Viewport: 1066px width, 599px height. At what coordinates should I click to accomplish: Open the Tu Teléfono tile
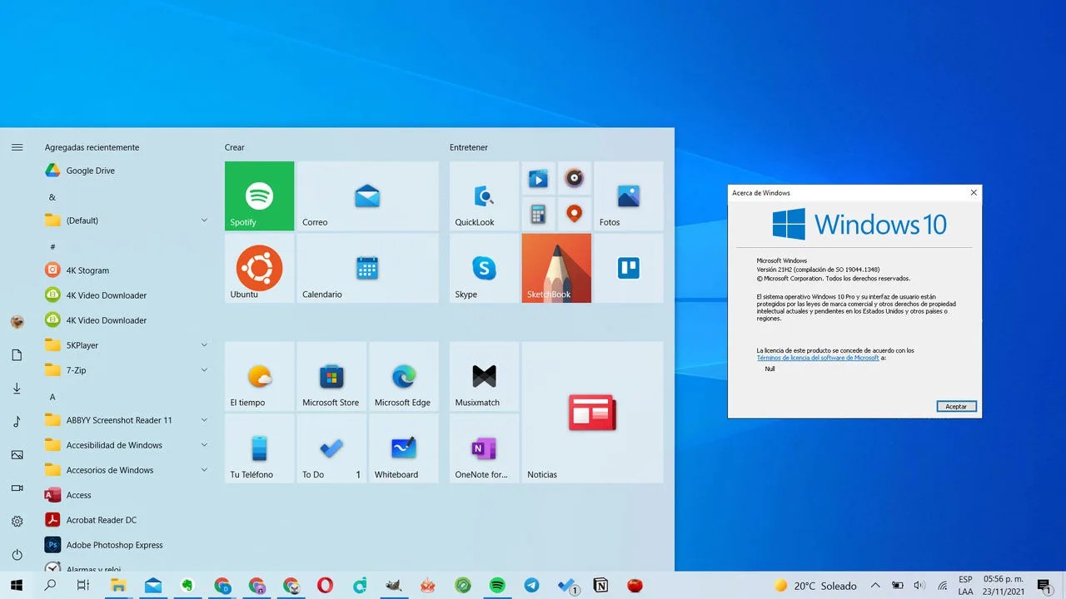pyautogui.click(x=259, y=448)
